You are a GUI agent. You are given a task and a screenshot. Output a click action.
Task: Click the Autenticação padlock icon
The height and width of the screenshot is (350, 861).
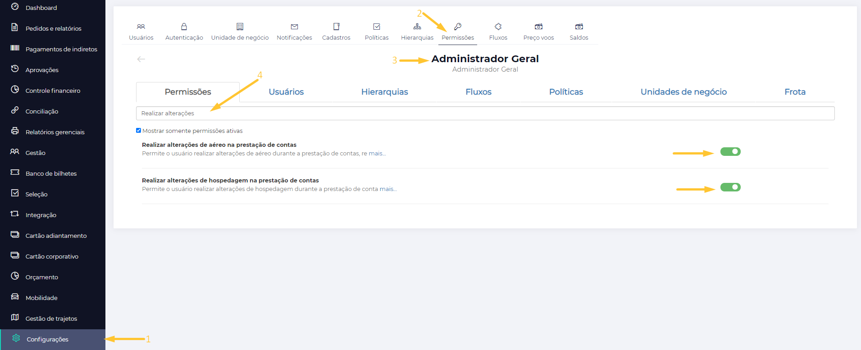184,27
